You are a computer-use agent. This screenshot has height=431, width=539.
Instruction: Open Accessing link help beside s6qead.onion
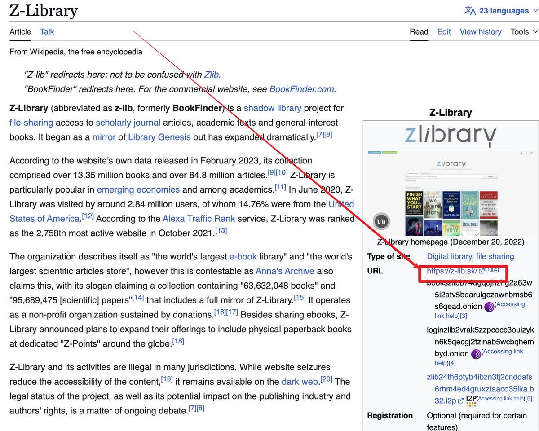480,310
